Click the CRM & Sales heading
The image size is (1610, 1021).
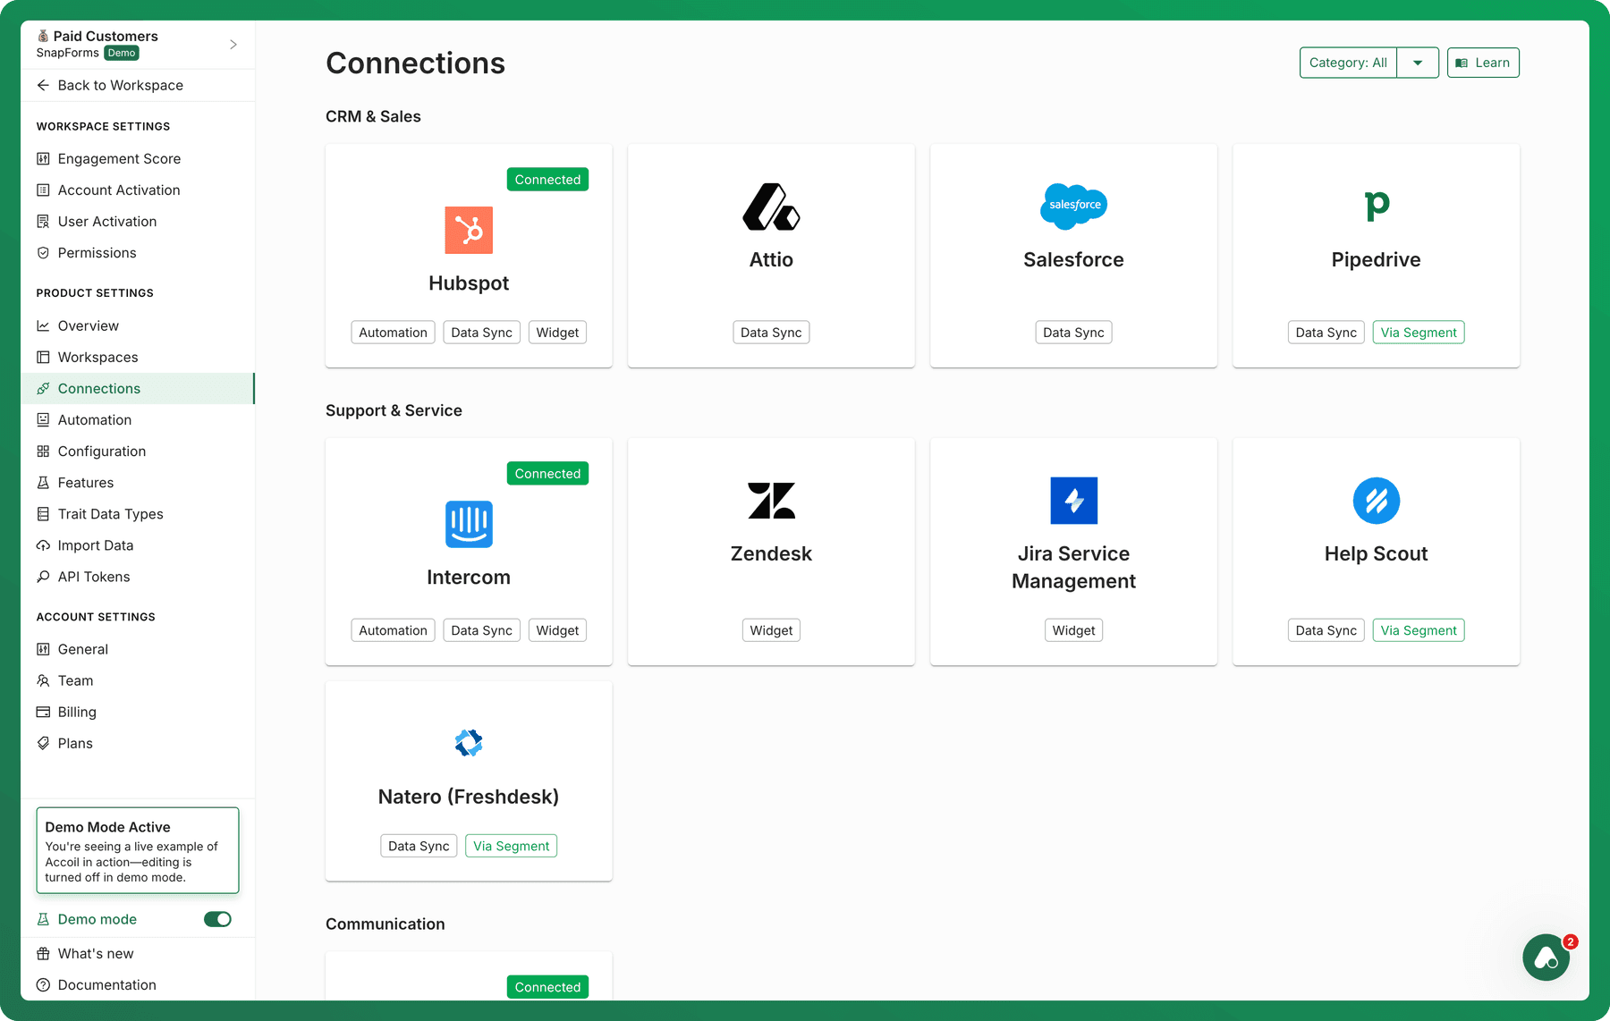click(373, 116)
